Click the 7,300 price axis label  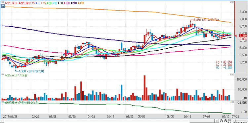click(x=243, y=12)
